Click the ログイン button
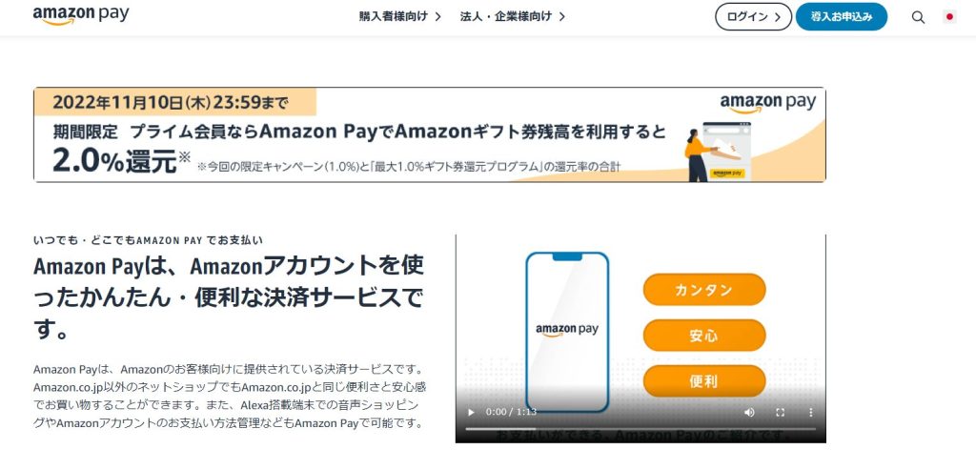976x470 pixels. pyautogui.click(x=753, y=17)
